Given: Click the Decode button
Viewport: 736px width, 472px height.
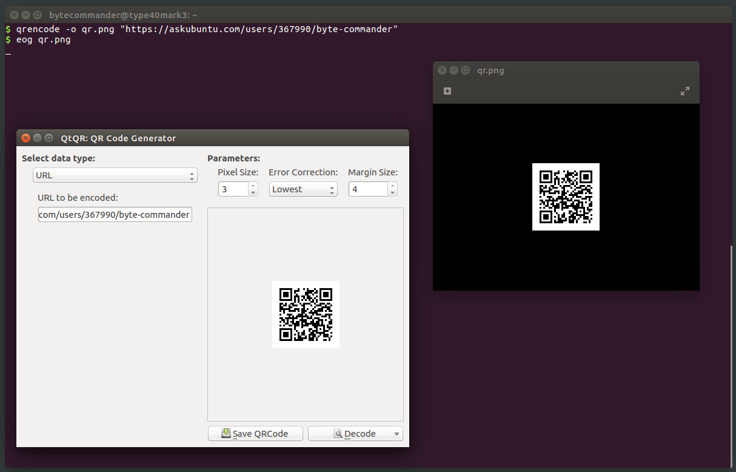Looking at the screenshot, I should [355, 434].
